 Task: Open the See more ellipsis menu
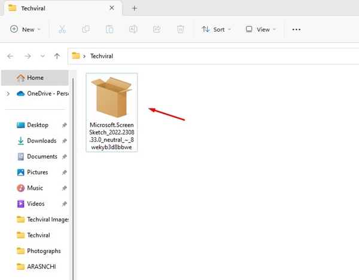click(x=296, y=29)
